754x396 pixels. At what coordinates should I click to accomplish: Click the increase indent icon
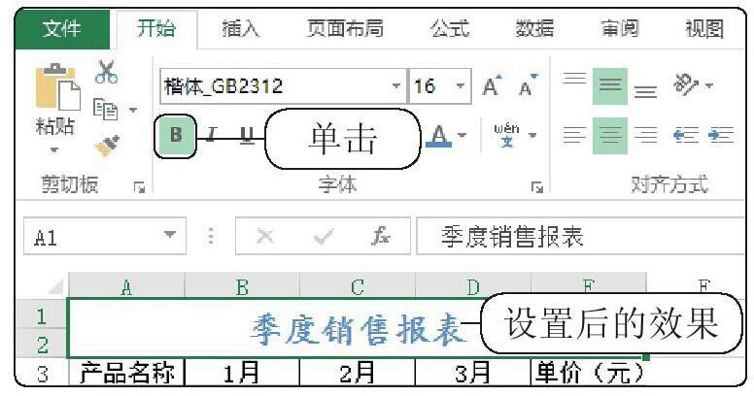click(x=720, y=135)
